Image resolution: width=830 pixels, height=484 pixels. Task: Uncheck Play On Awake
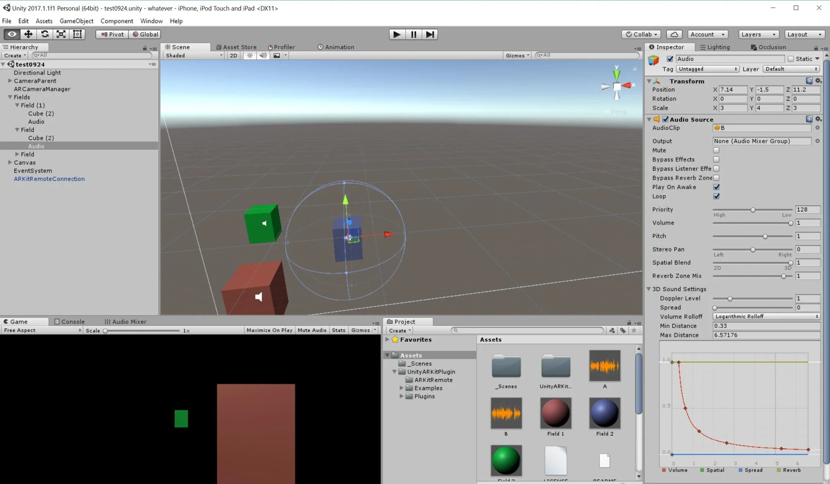click(x=716, y=187)
